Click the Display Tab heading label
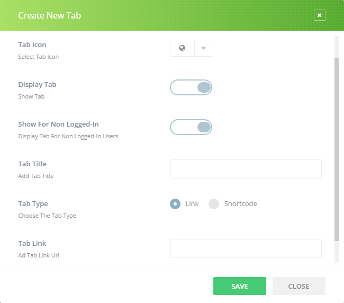 (37, 85)
